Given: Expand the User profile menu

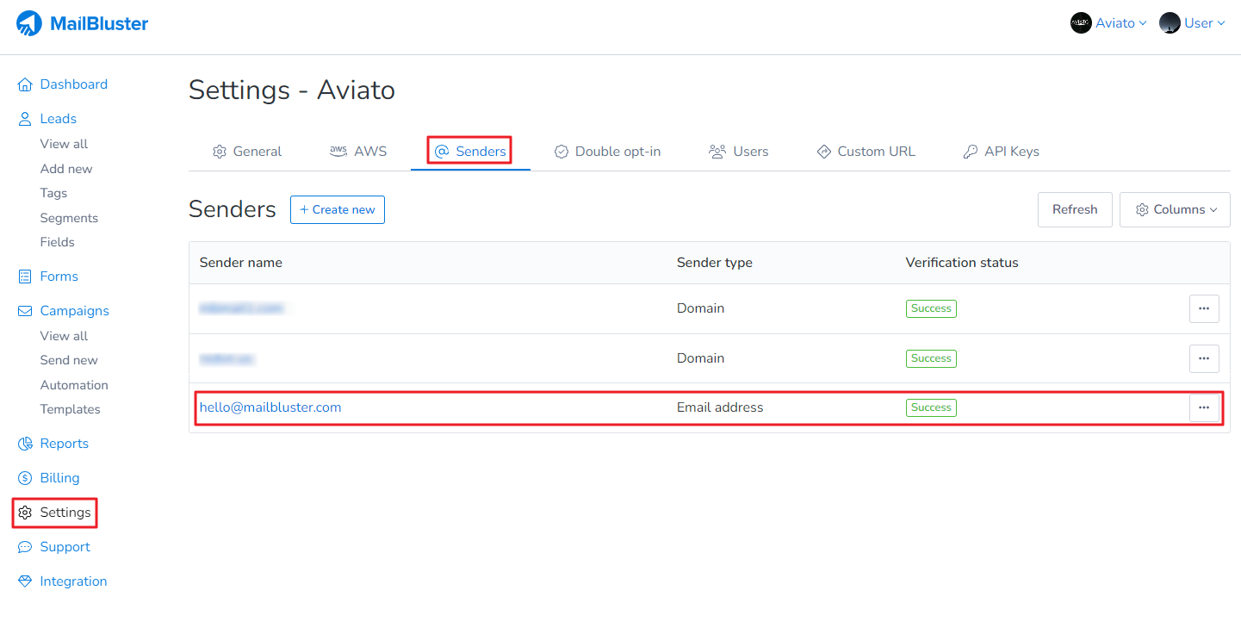Looking at the screenshot, I should tap(1191, 22).
